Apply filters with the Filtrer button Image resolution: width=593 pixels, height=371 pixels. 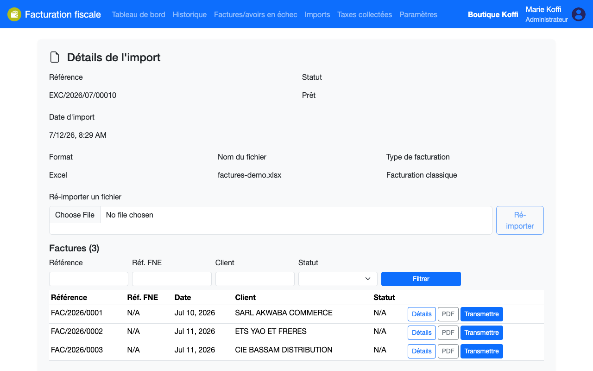click(421, 279)
